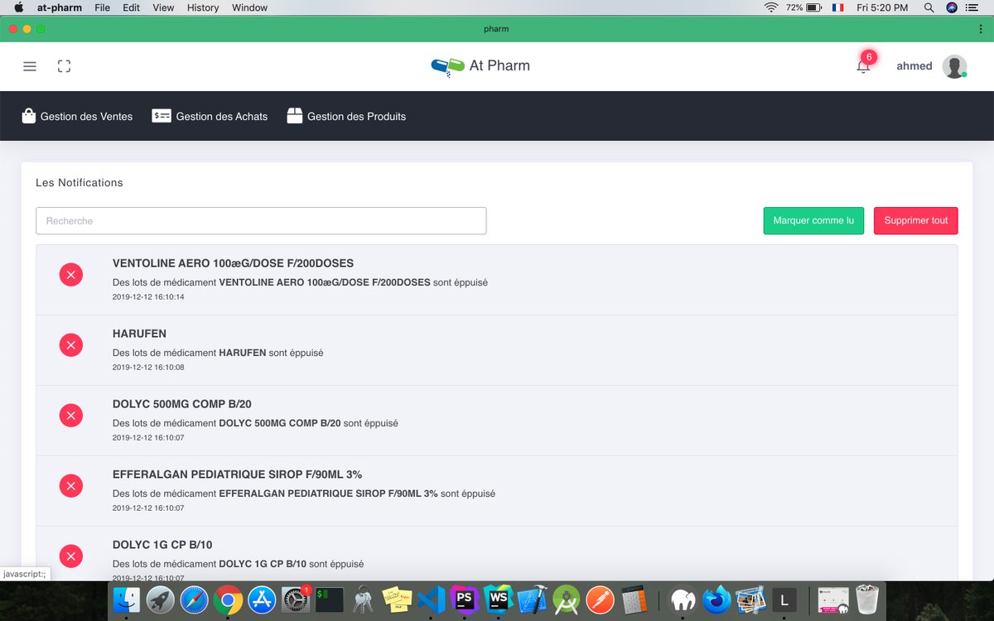Click red X icon beside DOLYC 1G
This screenshot has width=994, height=621.
[x=71, y=556]
